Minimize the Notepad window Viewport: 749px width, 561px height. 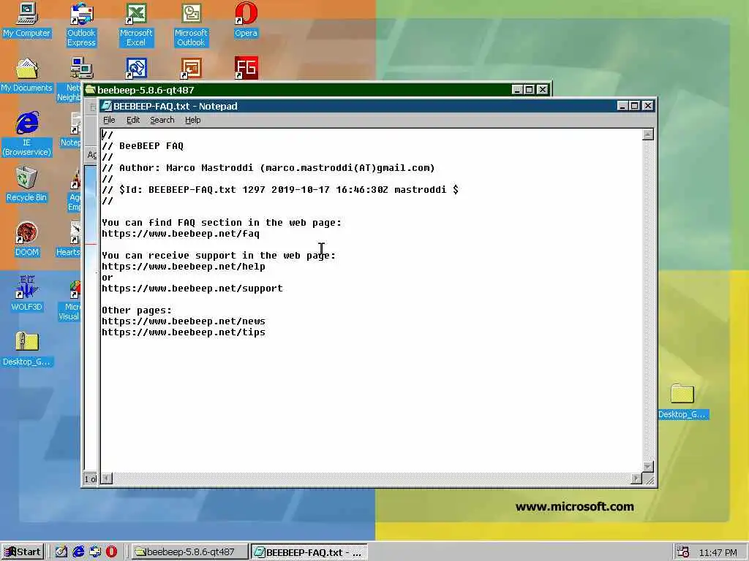[x=622, y=106]
